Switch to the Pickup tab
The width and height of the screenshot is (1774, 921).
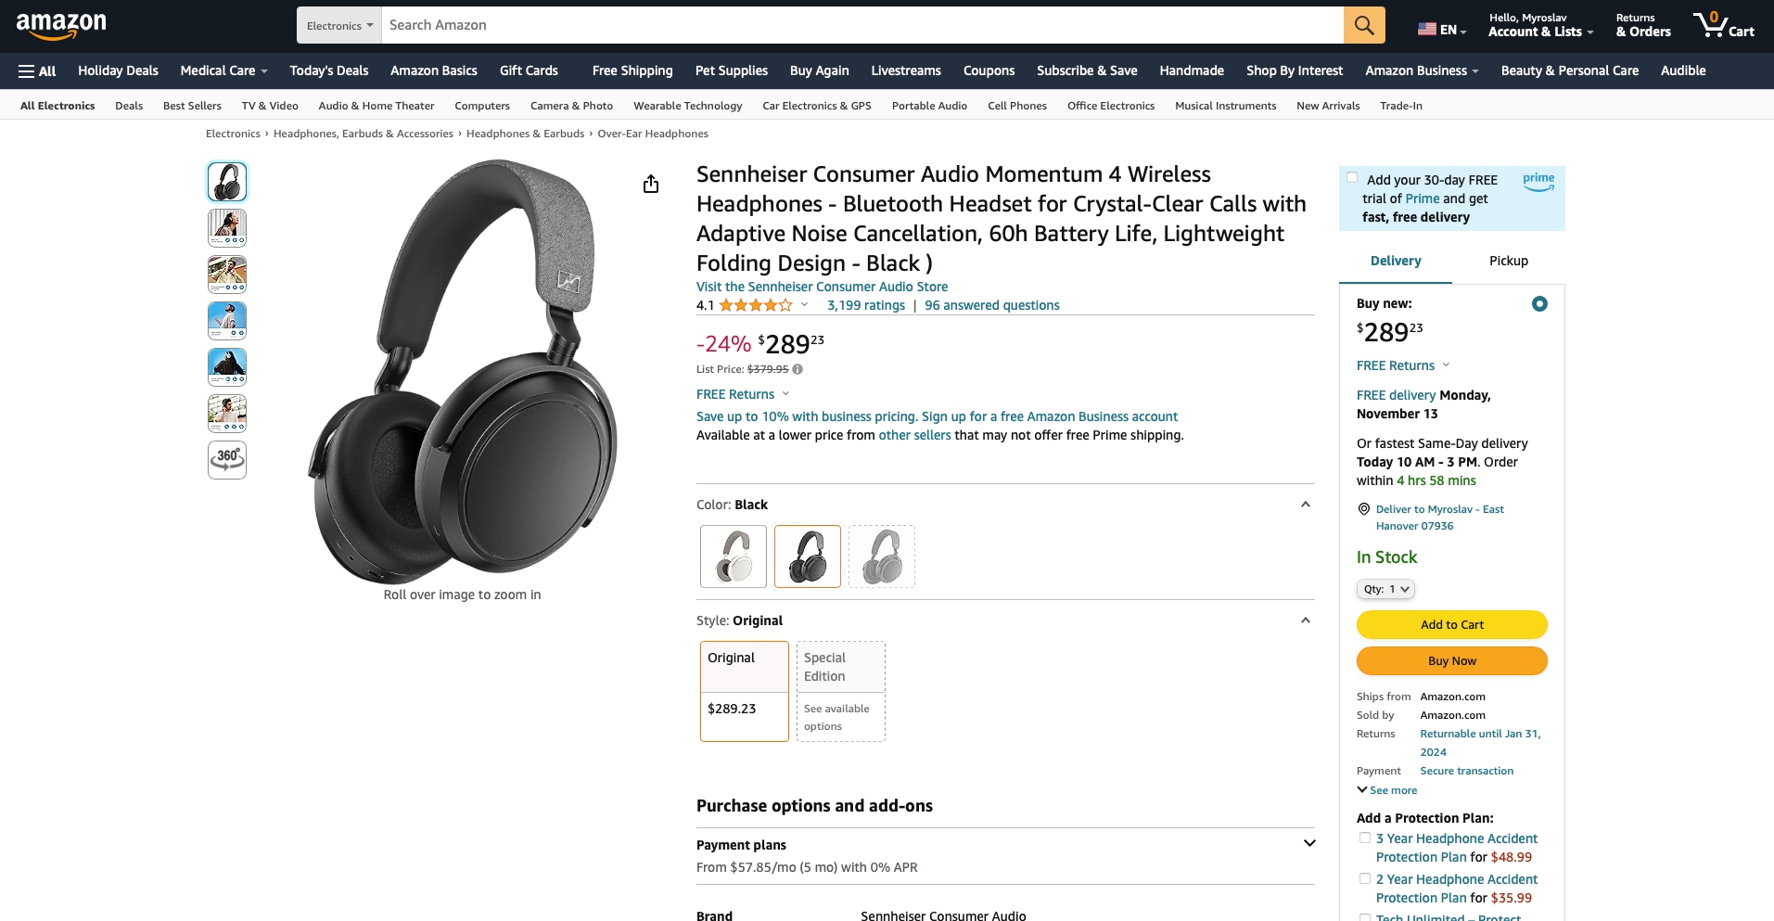click(x=1508, y=261)
